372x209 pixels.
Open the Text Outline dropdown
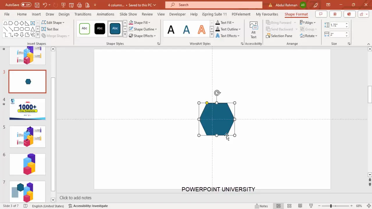click(x=228, y=29)
